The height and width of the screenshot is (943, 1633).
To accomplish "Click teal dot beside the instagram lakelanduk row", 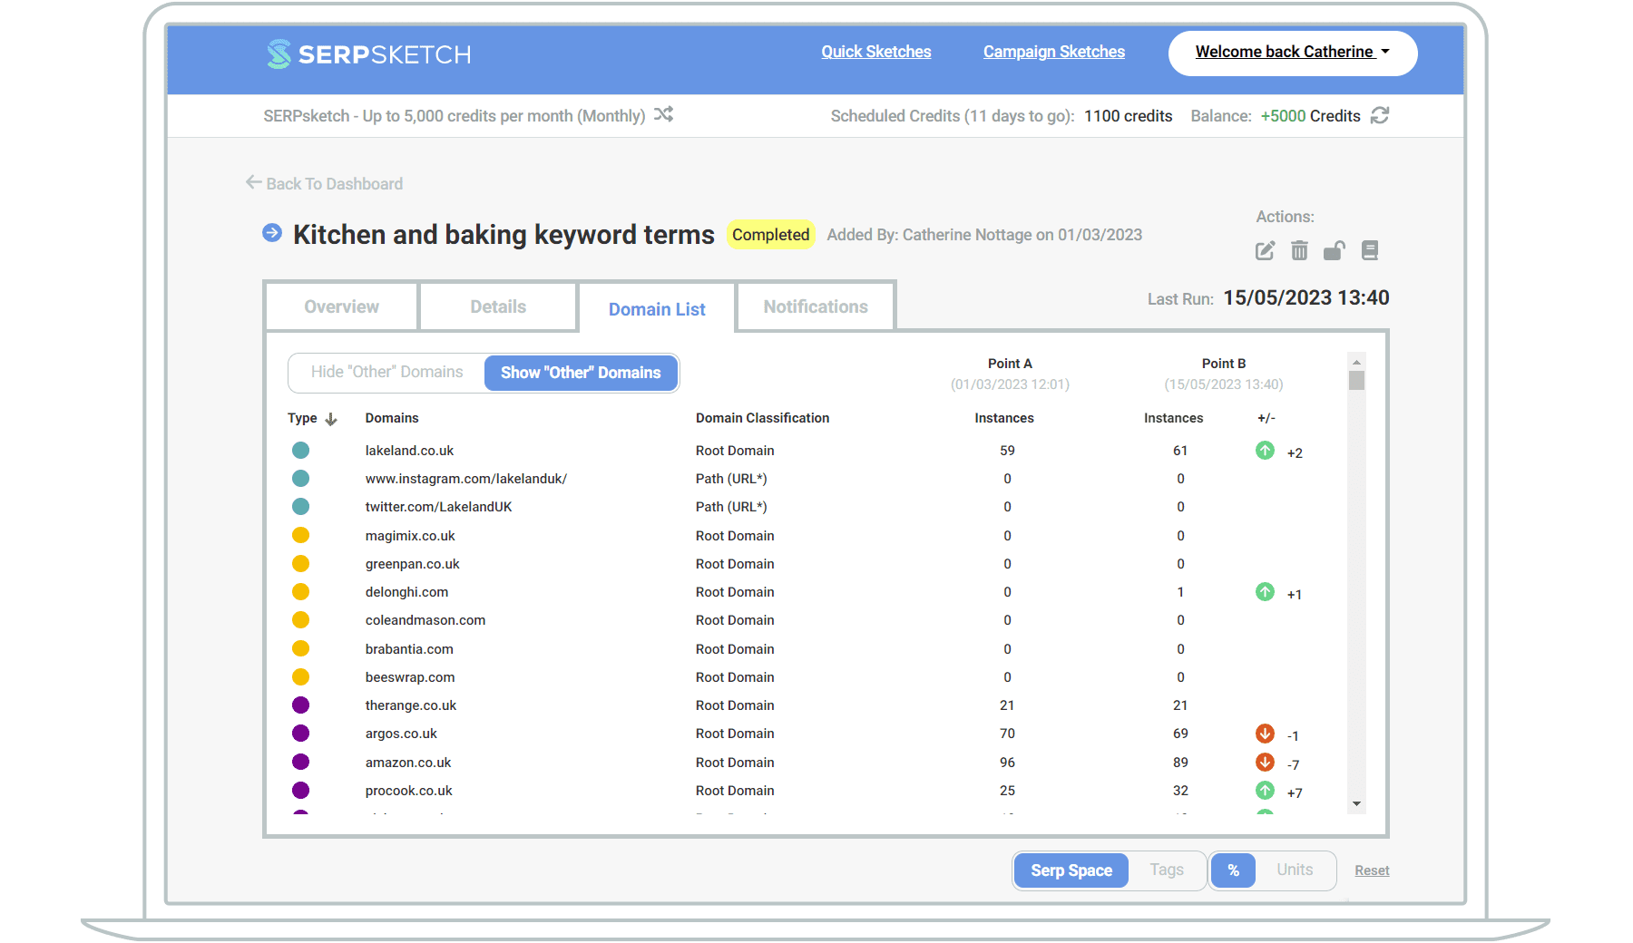I will 300,479.
